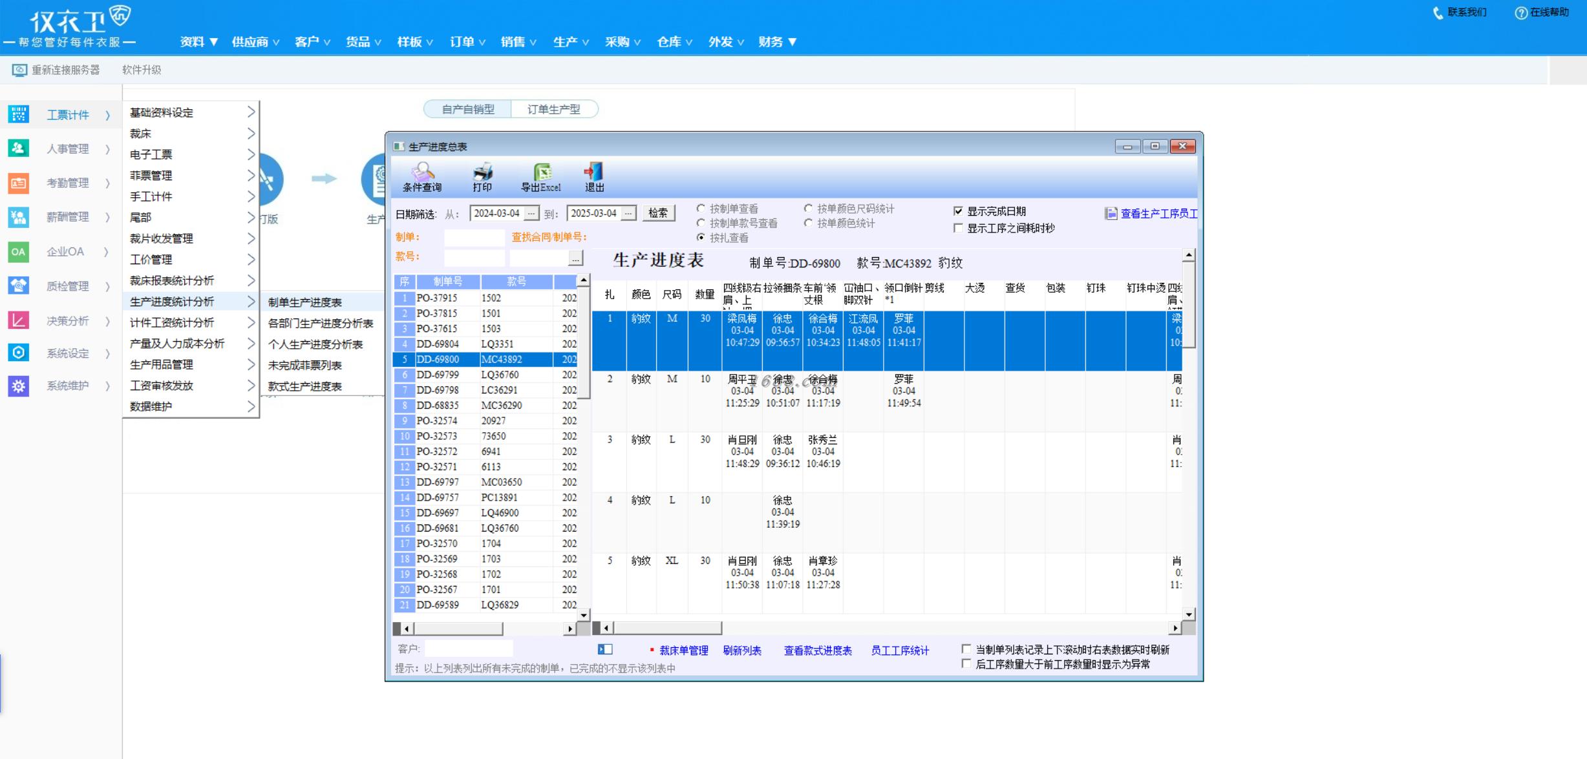Open the 员工工序统计 link
The width and height of the screenshot is (1587, 759).
click(x=900, y=650)
